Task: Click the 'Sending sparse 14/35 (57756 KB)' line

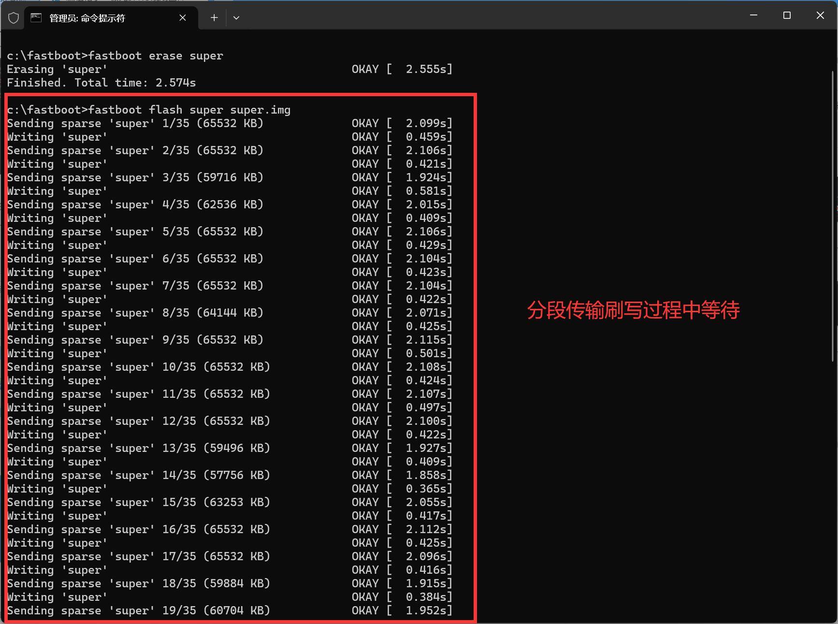Action: (139, 475)
